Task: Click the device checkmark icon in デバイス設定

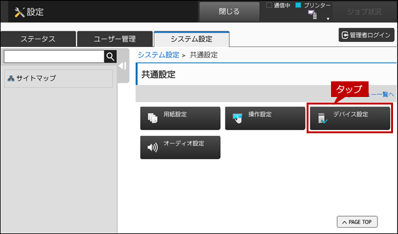Action: coord(323,118)
